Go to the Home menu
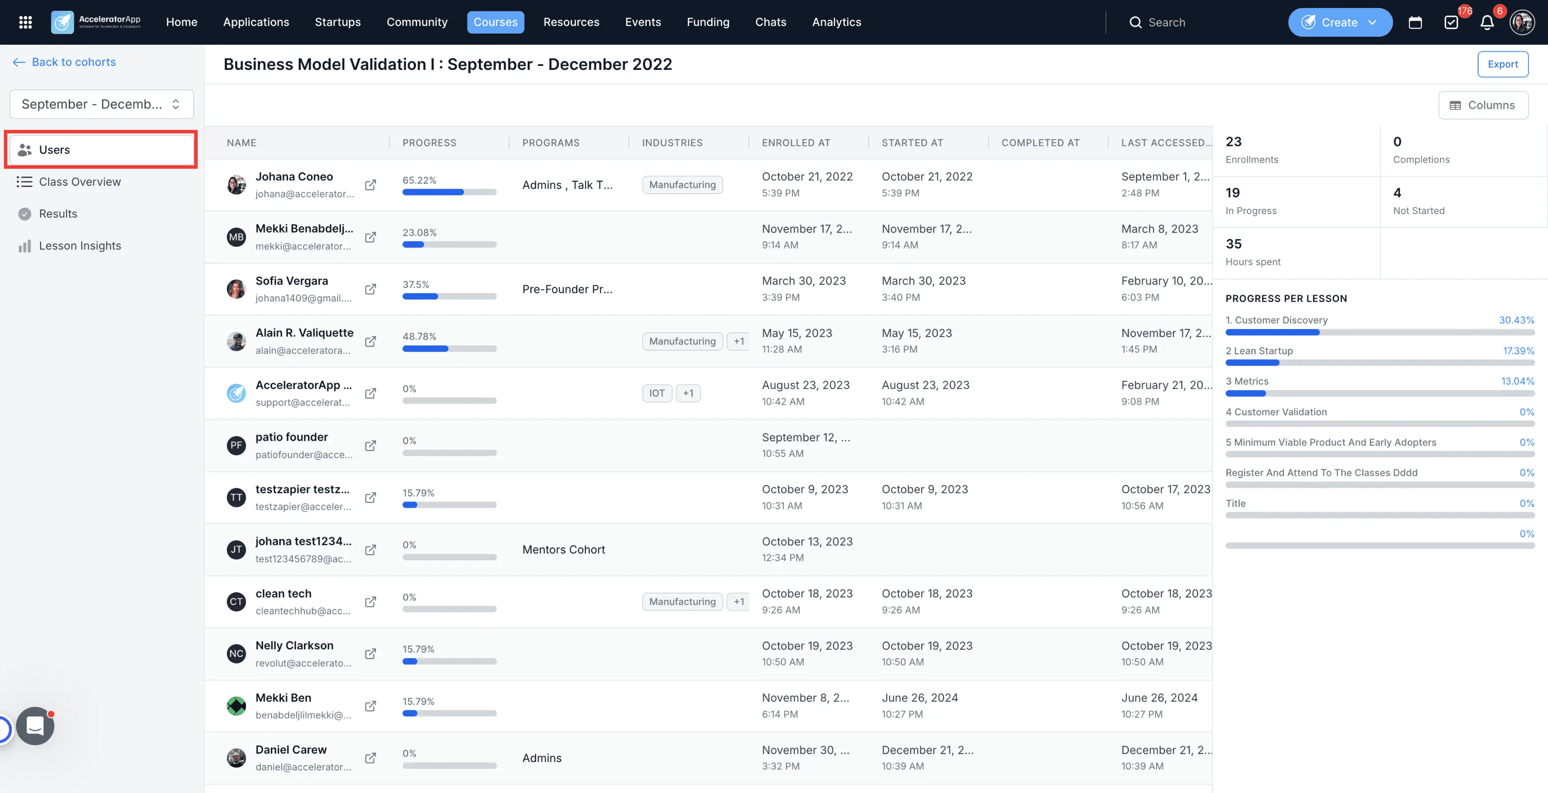This screenshot has width=1548, height=793. tap(181, 22)
